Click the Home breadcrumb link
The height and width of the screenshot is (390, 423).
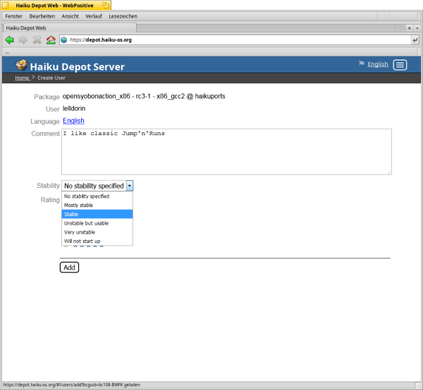coord(22,77)
